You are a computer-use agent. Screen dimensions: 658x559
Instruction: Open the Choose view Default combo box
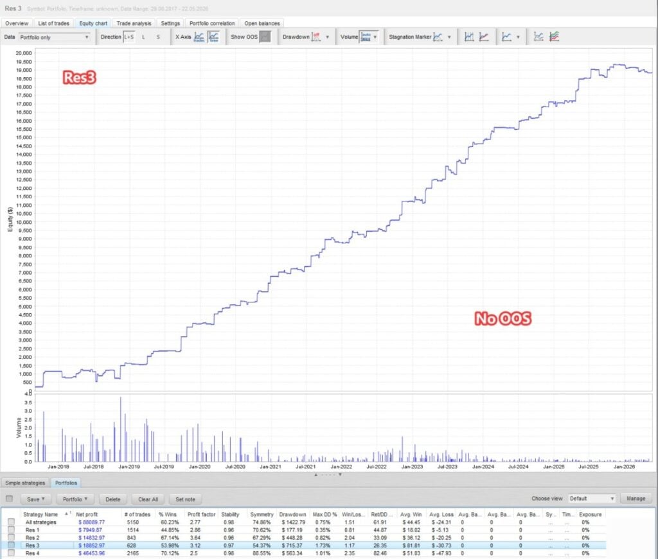click(592, 499)
